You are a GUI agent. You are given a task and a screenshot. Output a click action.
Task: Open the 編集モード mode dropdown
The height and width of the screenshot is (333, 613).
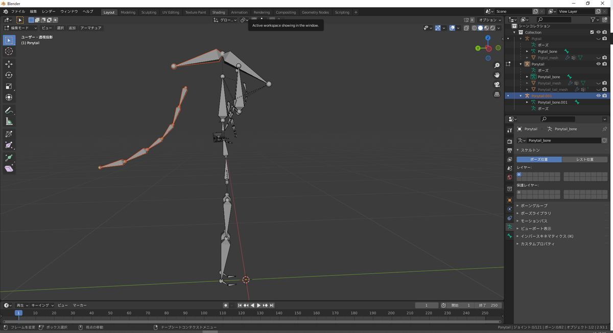point(21,28)
